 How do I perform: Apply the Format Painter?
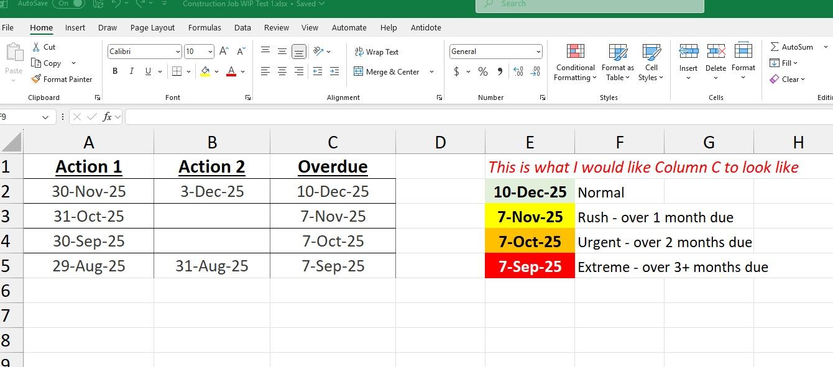click(62, 79)
